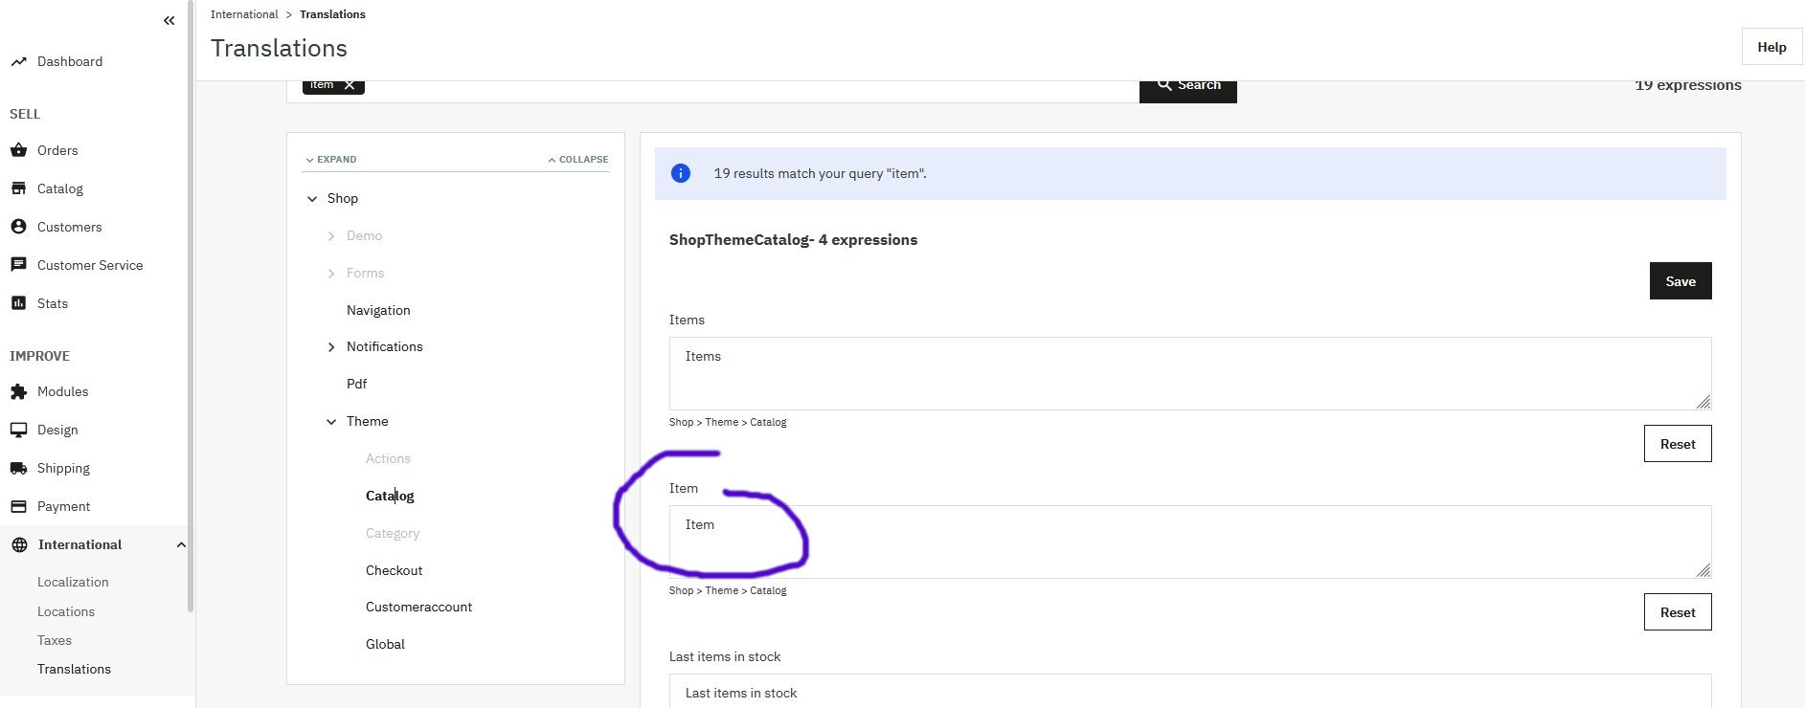Open the Stats menu
This screenshot has height=708, width=1805.
pos(53,303)
